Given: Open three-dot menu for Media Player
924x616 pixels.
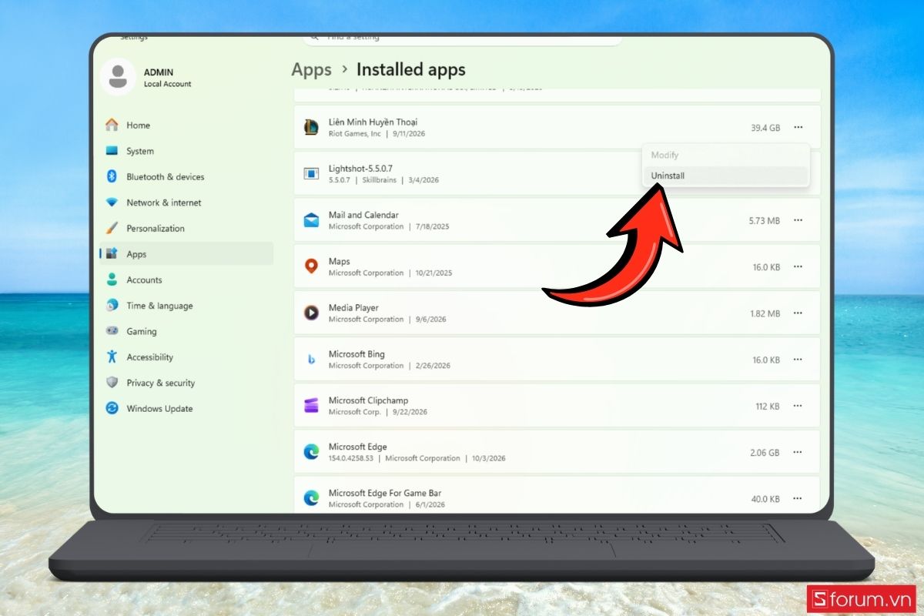Looking at the screenshot, I should point(798,313).
